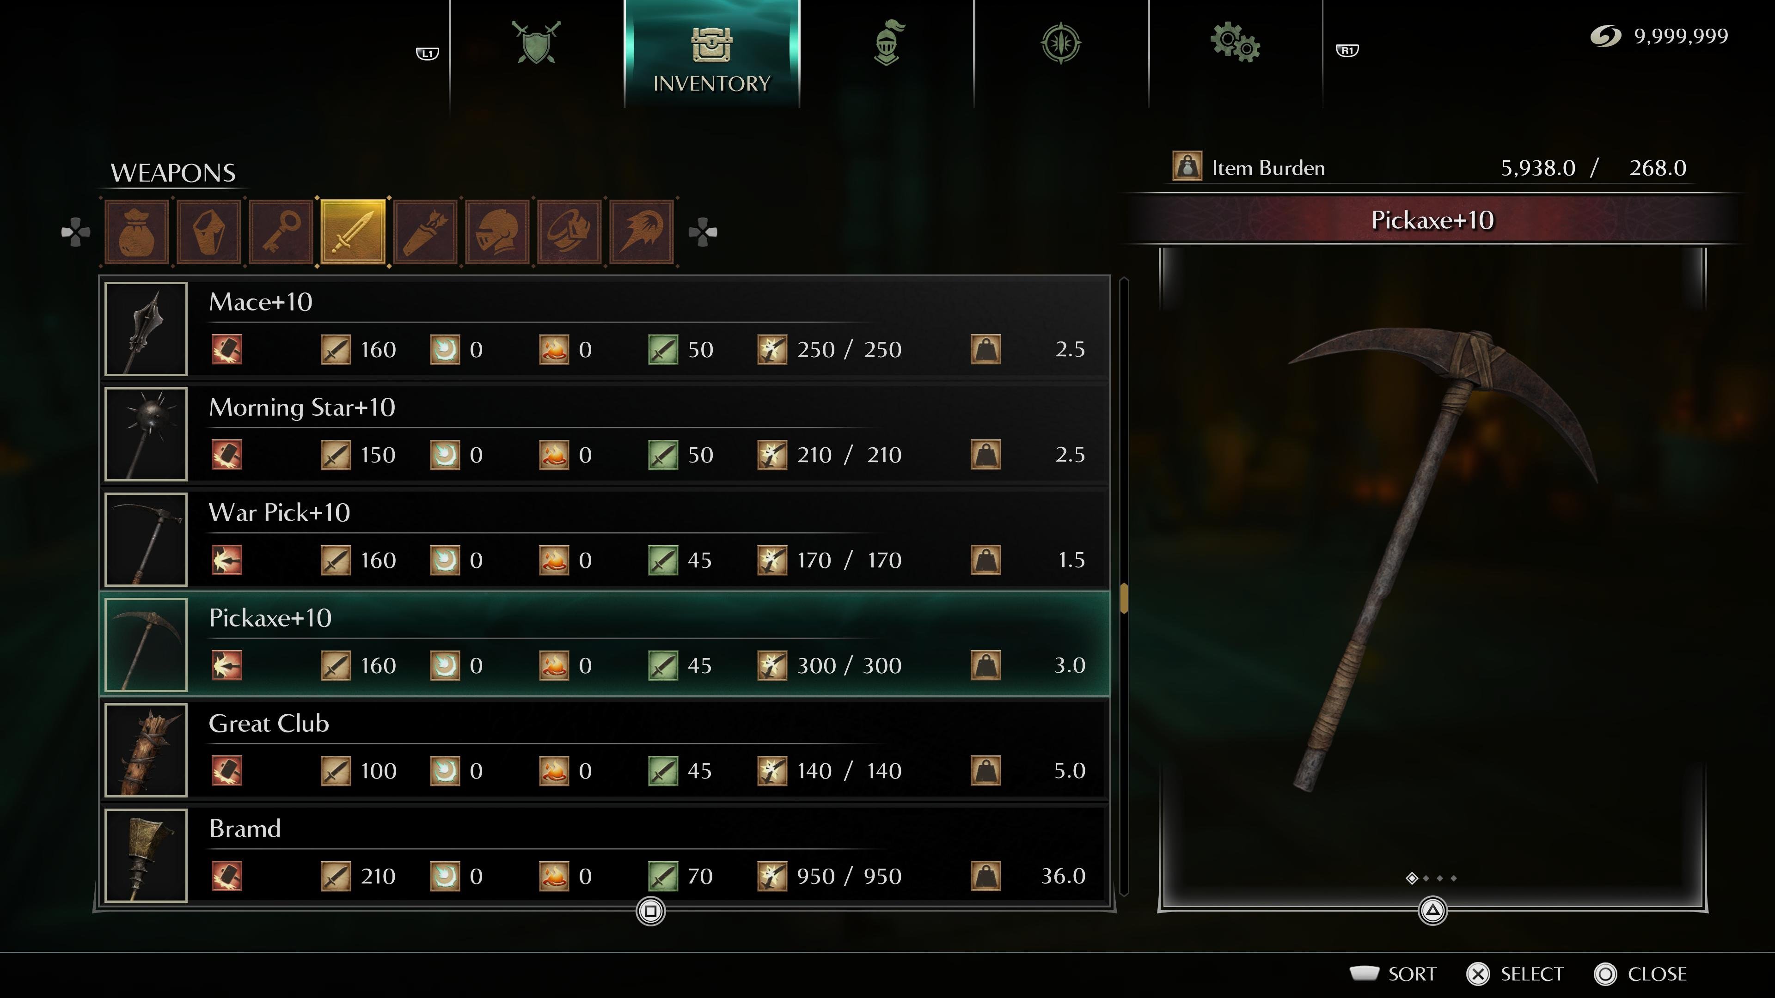Open the arrows quiver category icon
The width and height of the screenshot is (1775, 998).
tap(425, 232)
